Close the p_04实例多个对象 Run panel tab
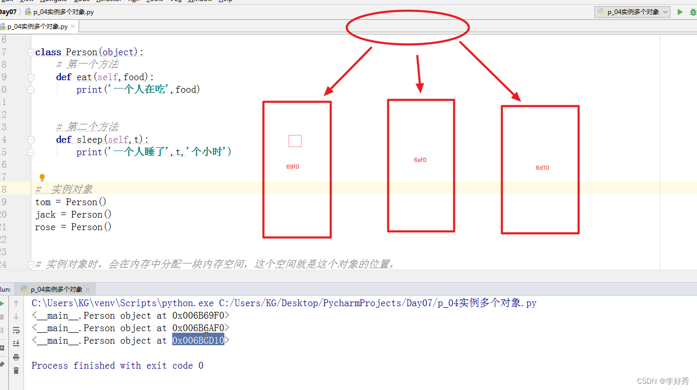The width and height of the screenshot is (697, 390). click(x=87, y=290)
